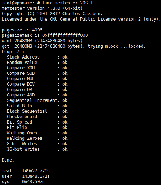This screenshot has width=161, height=185.
Task: Click the pagesizemask hex value
Action: (x=65, y=35)
